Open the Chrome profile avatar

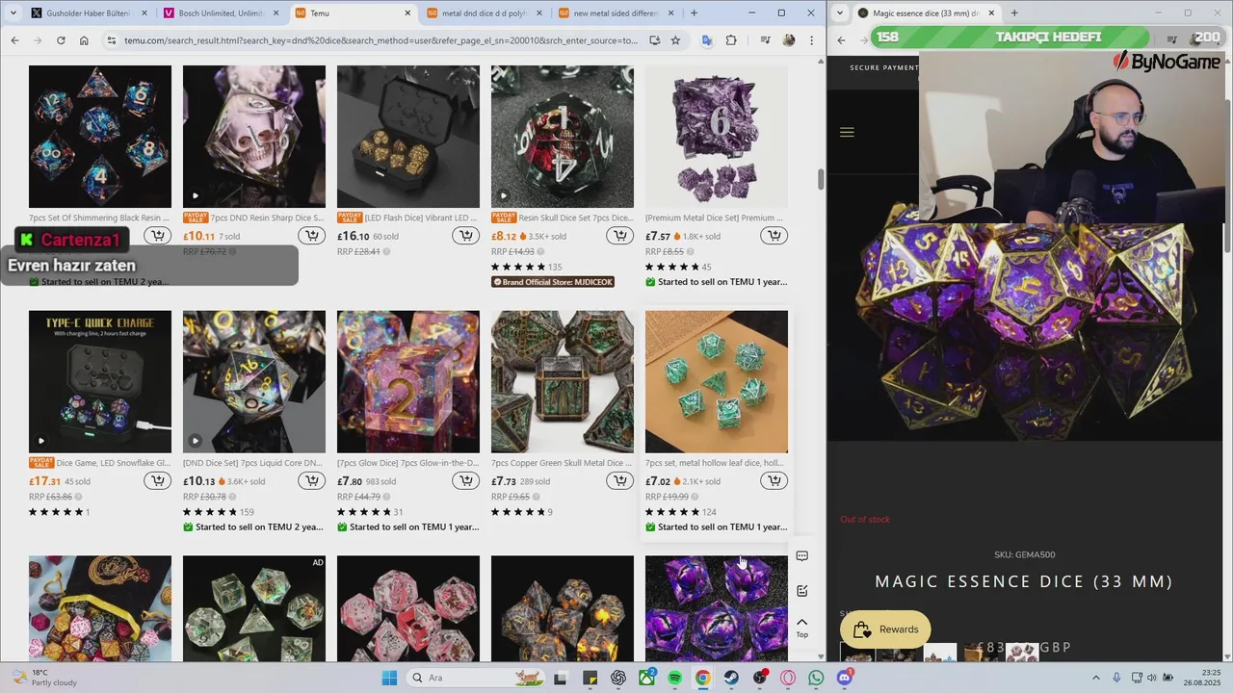click(789, 40)
